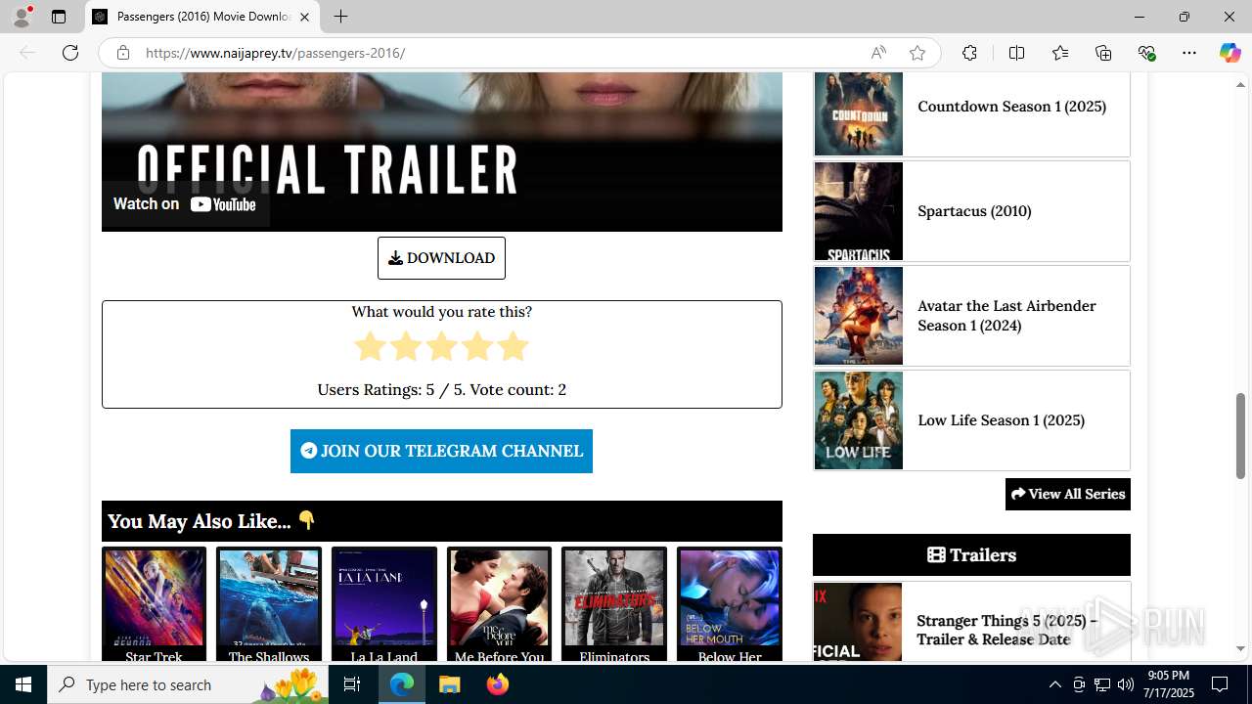Click the Countdown series thumbnail
The height and width of the screenshot is (704, 1252).
click(x=859, y=113)
